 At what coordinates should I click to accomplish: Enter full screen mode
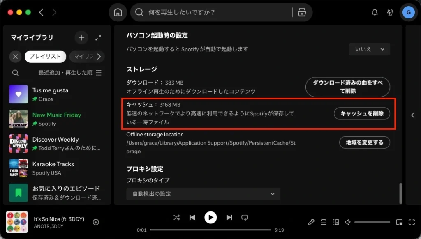click(x=412, y=222)
